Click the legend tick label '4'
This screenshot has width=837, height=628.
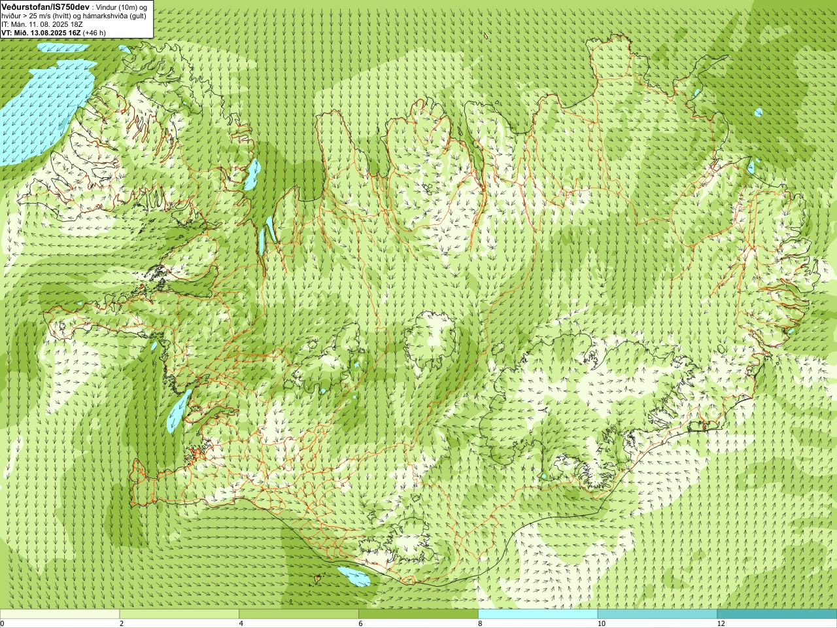pyautogui.click(x=241, y=624)
